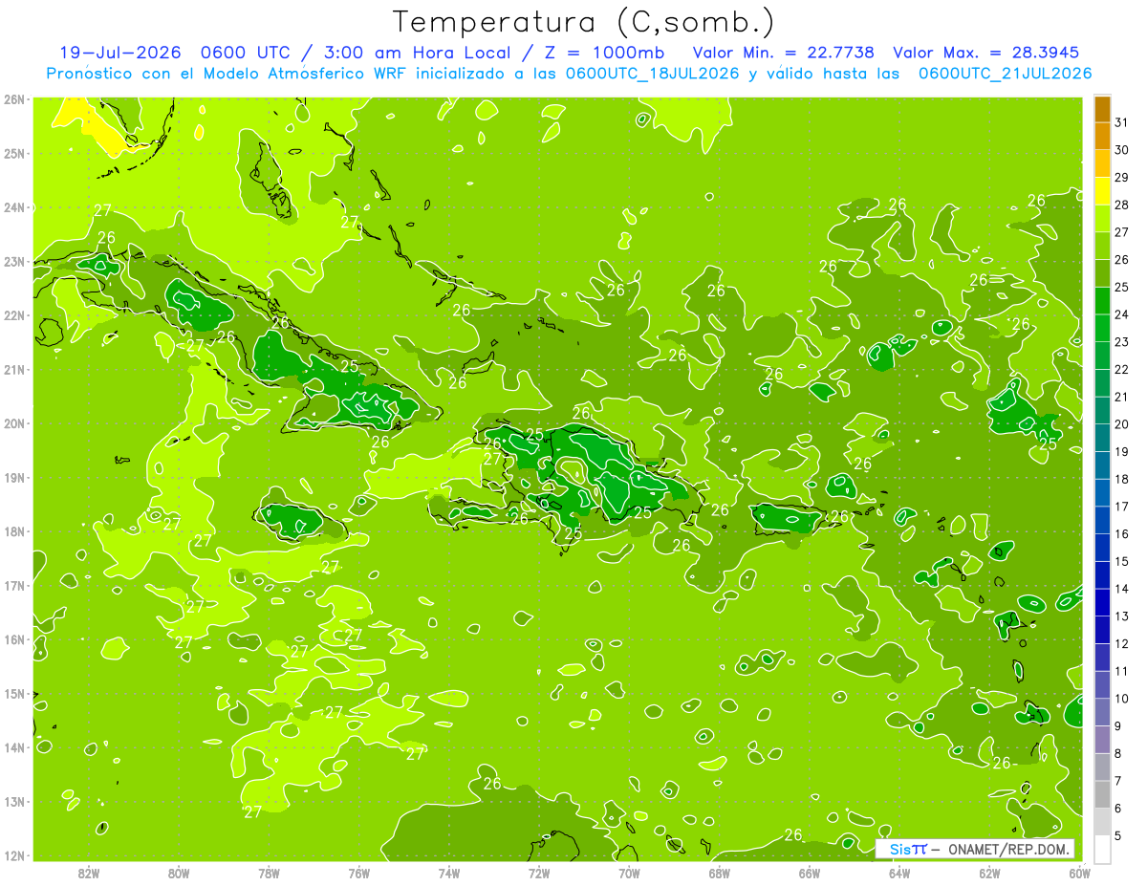
Task: Click the "19N" latitude label
Action: click(13, 477)
